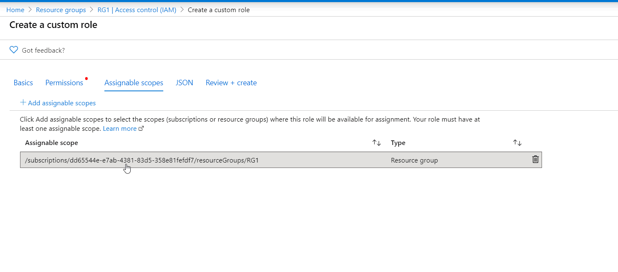Delete the RG1 scope using trash icon

(535, 159)
